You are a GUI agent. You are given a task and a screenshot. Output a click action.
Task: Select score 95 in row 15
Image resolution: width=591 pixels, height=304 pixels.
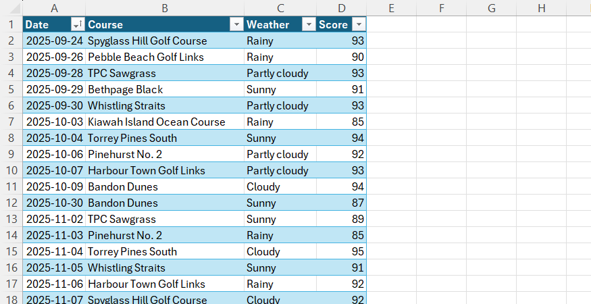pyautogui.click(x=341, y=251)
